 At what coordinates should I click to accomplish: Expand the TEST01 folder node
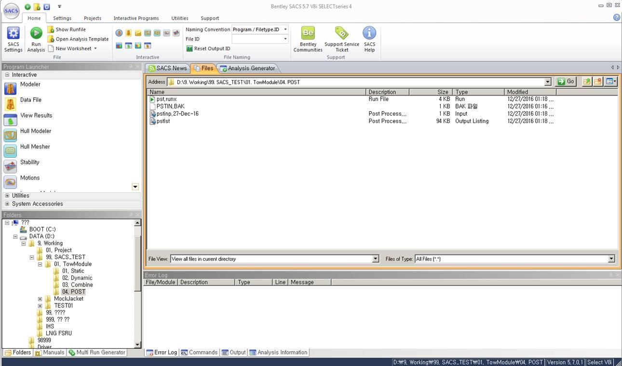click(x=40, y=306)
